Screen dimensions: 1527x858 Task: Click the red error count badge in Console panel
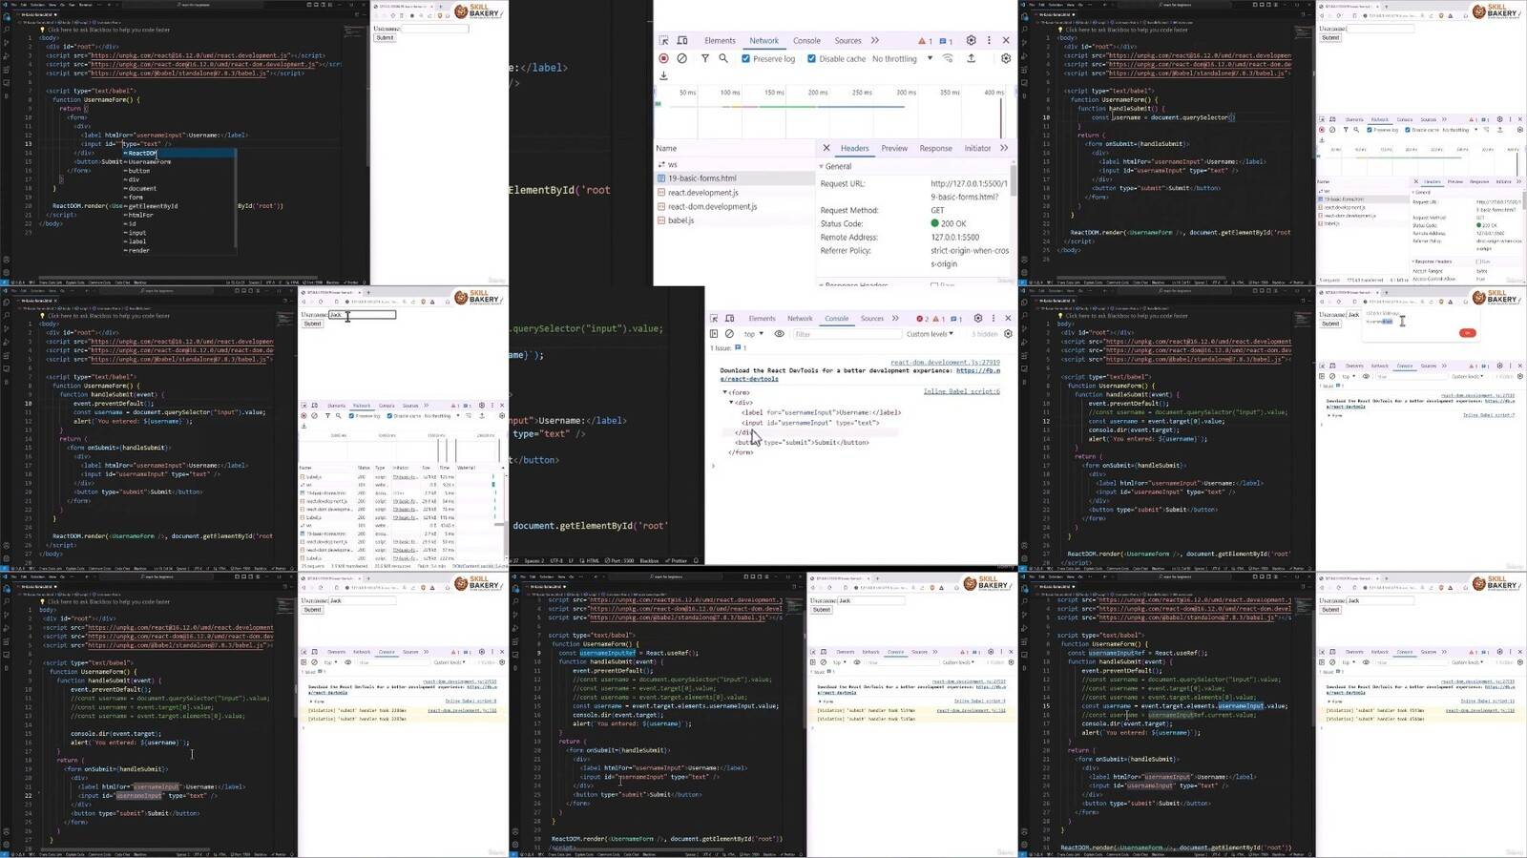click(x=921, y=319)
